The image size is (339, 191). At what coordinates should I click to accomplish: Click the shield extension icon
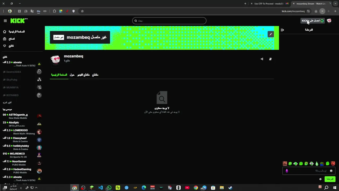point(73,11)
